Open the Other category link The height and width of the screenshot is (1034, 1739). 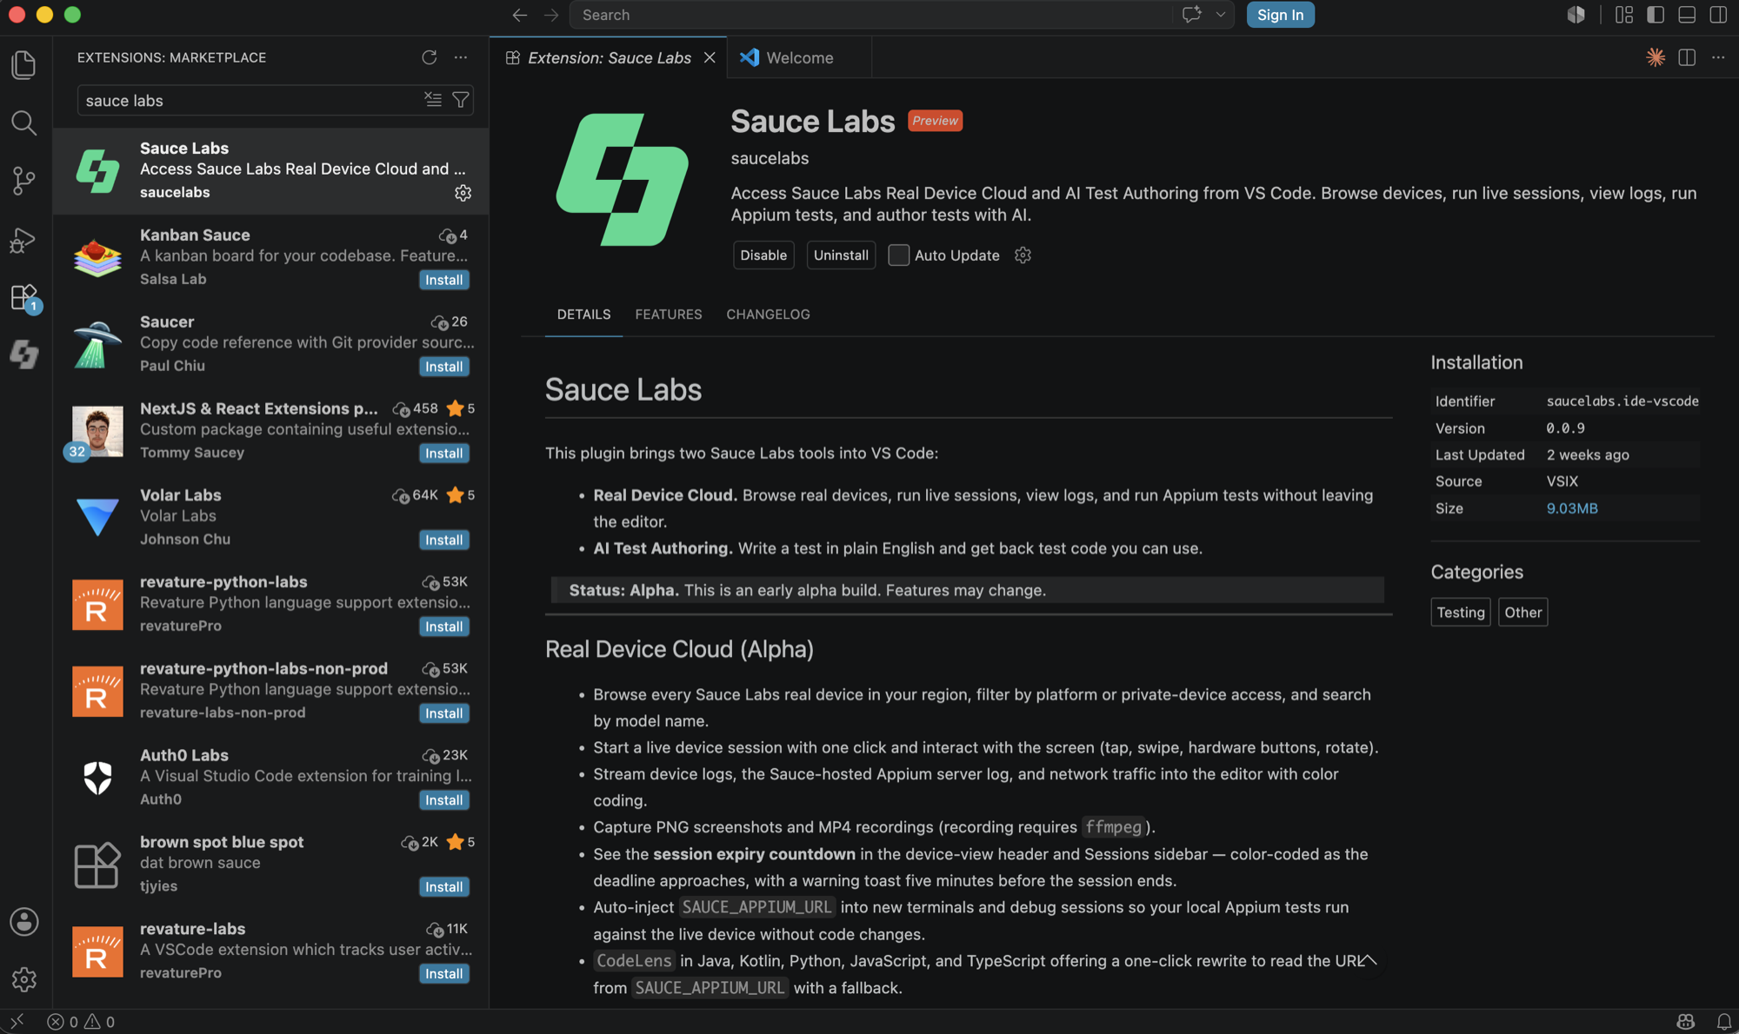coord(1522,612)
